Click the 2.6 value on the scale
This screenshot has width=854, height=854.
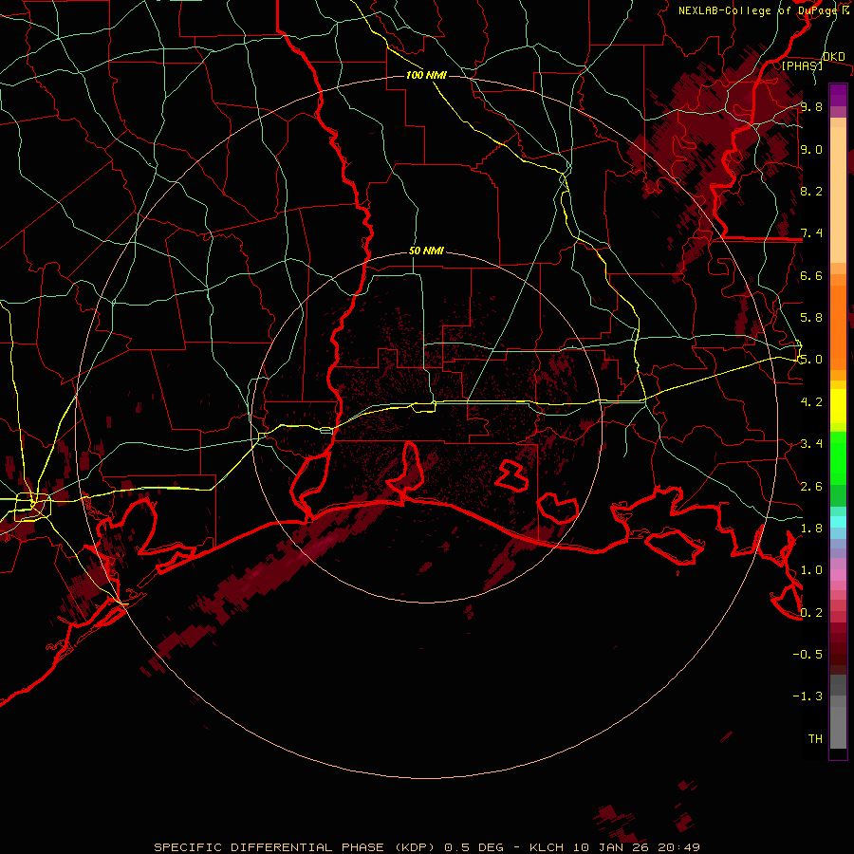(811, 486)
